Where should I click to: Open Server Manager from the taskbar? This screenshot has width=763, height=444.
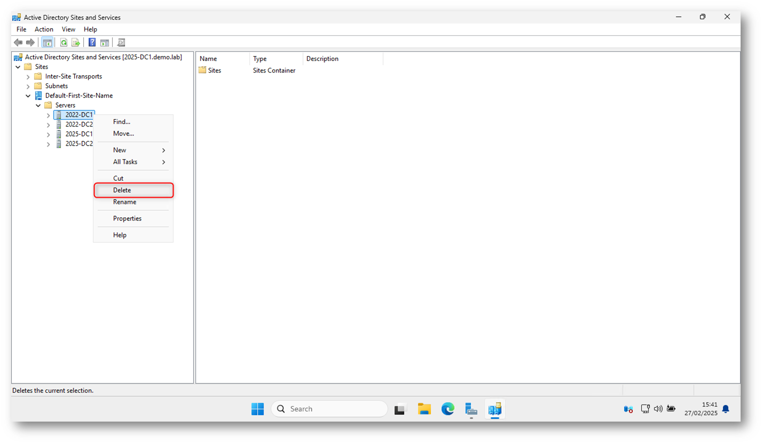(x=471, y=409)
